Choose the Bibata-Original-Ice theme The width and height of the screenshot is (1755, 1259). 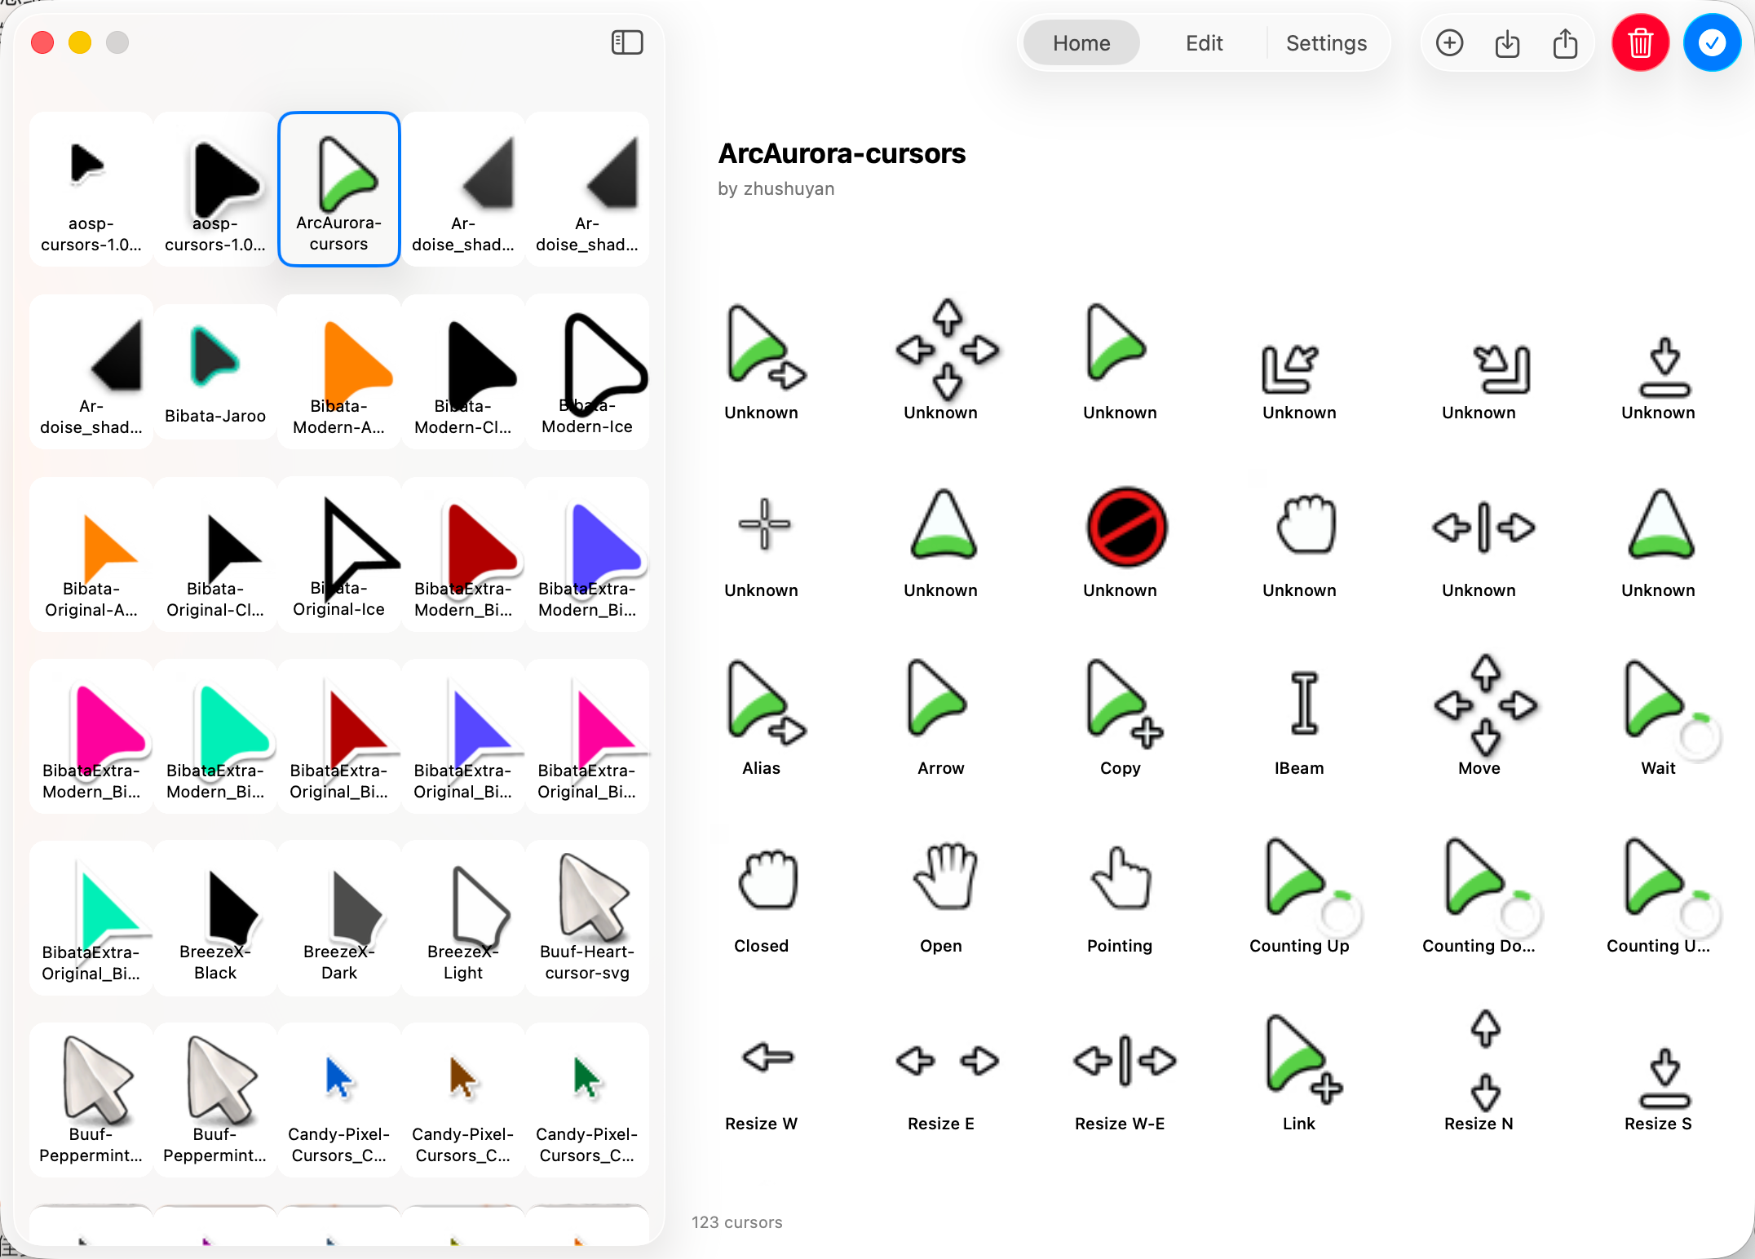click(x=338, y=554)
